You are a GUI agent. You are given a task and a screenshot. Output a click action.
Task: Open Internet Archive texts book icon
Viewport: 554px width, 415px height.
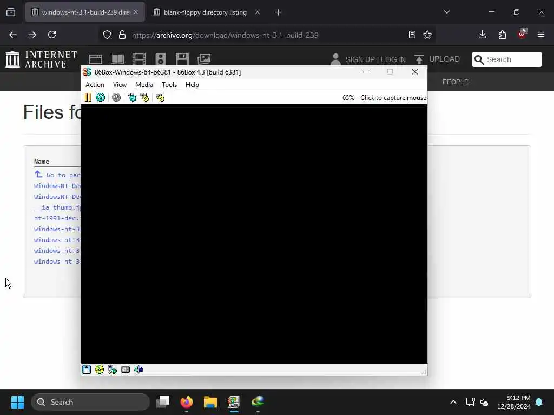[x=117, y=59]
